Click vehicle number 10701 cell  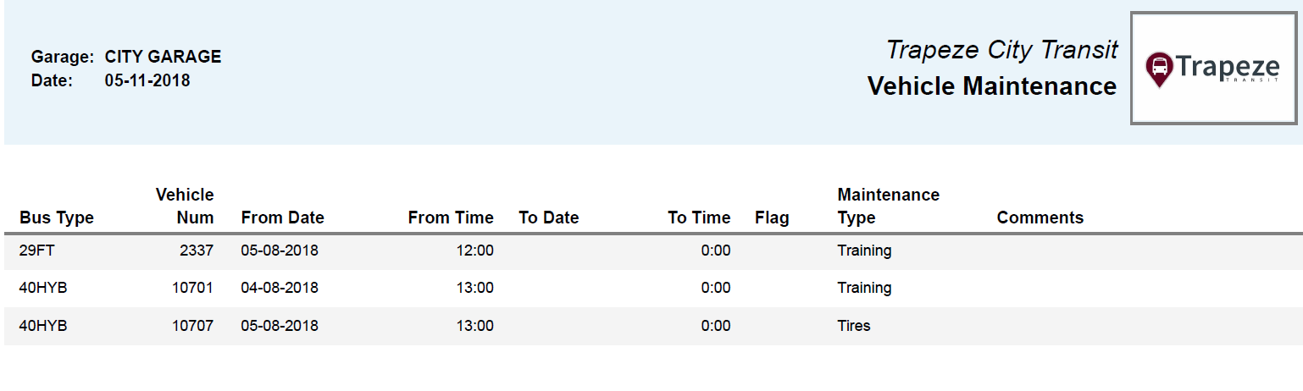(192, 288)
